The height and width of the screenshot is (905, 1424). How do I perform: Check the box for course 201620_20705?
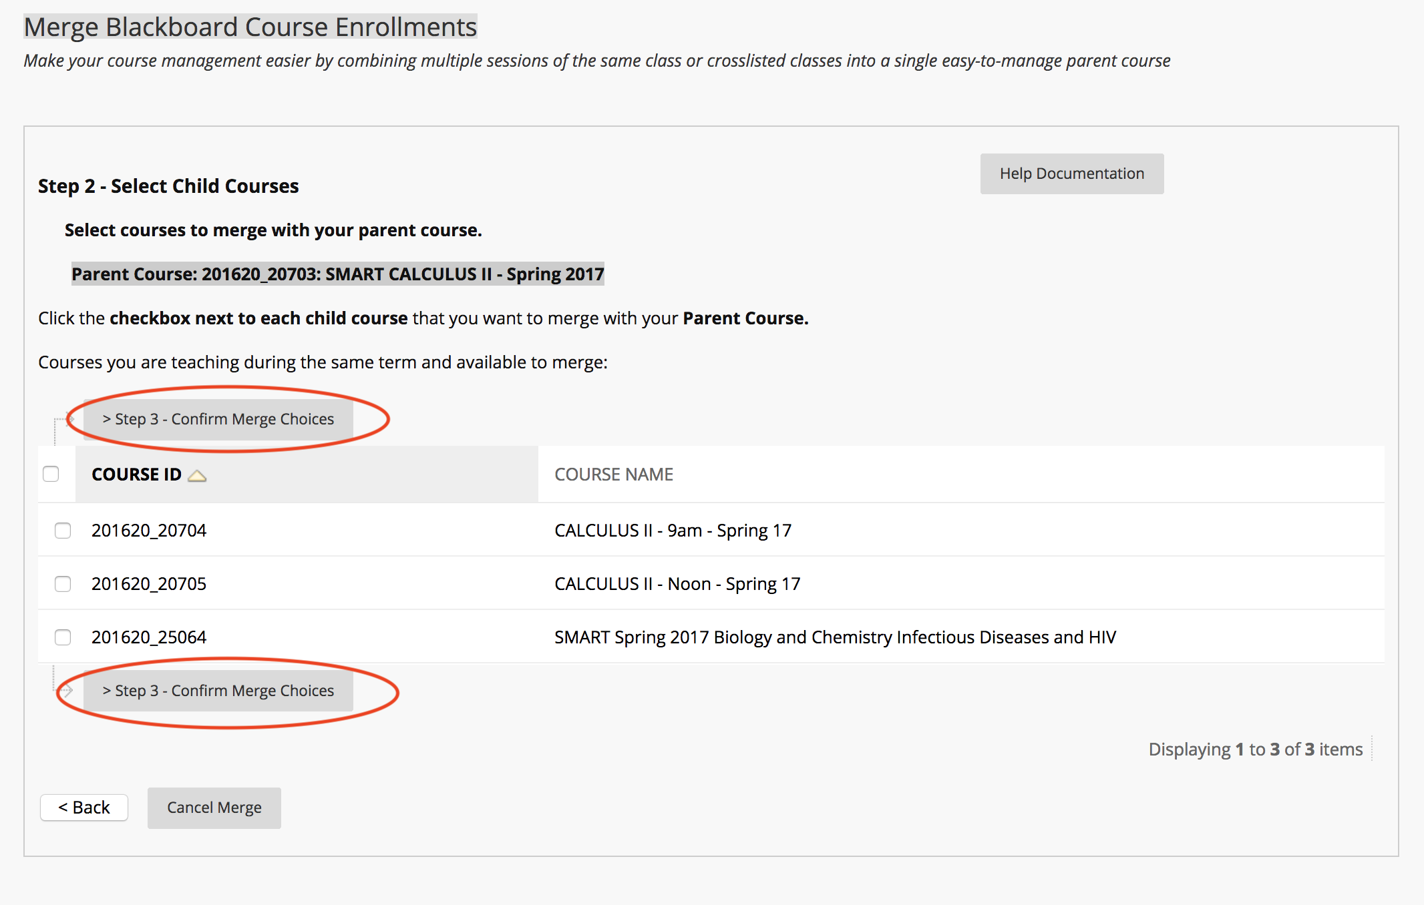pos(63,584)
